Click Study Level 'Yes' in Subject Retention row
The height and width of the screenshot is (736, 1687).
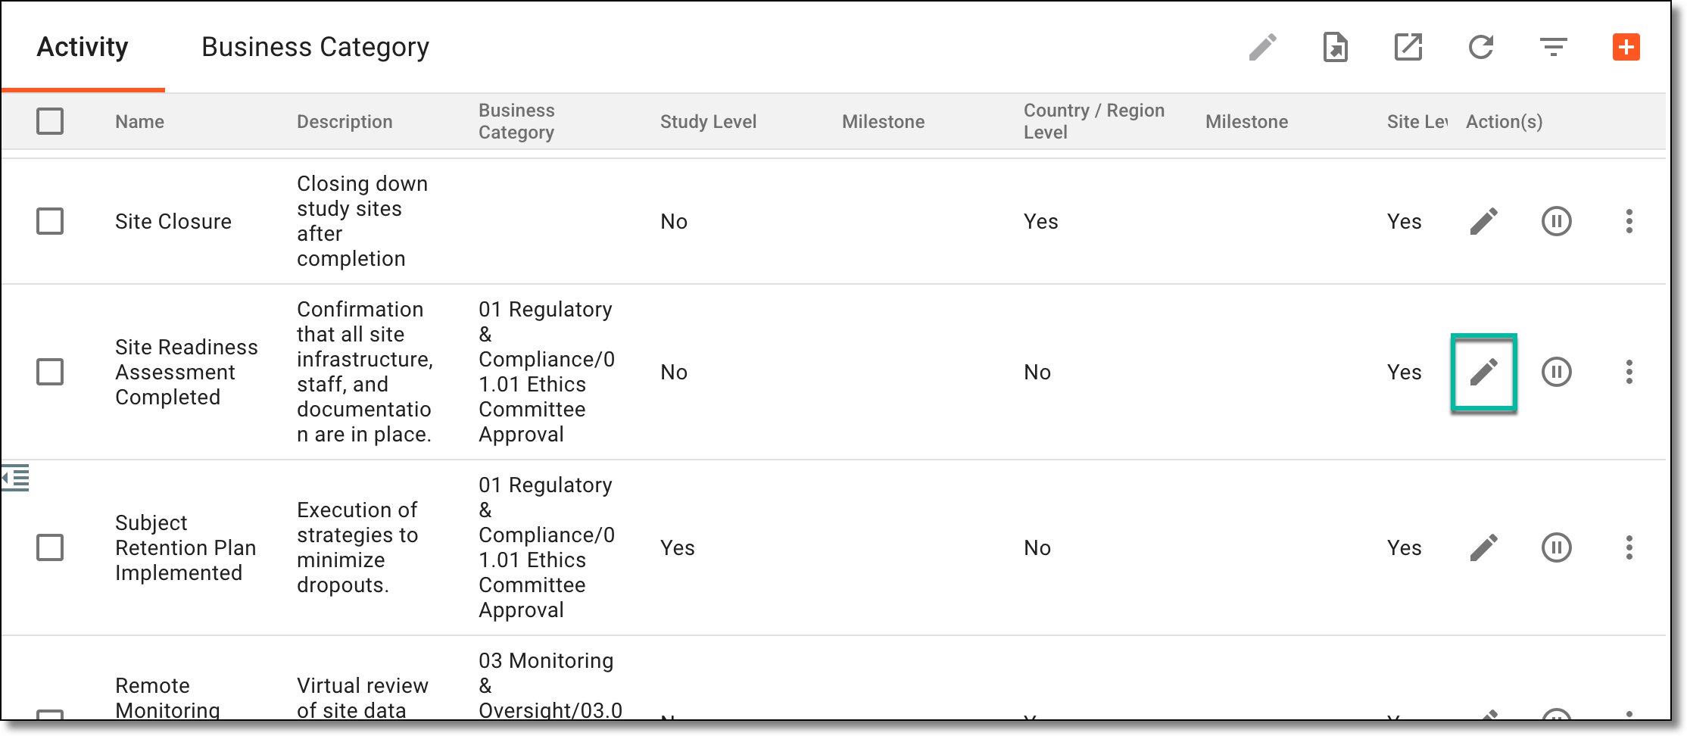coord(677,547)
